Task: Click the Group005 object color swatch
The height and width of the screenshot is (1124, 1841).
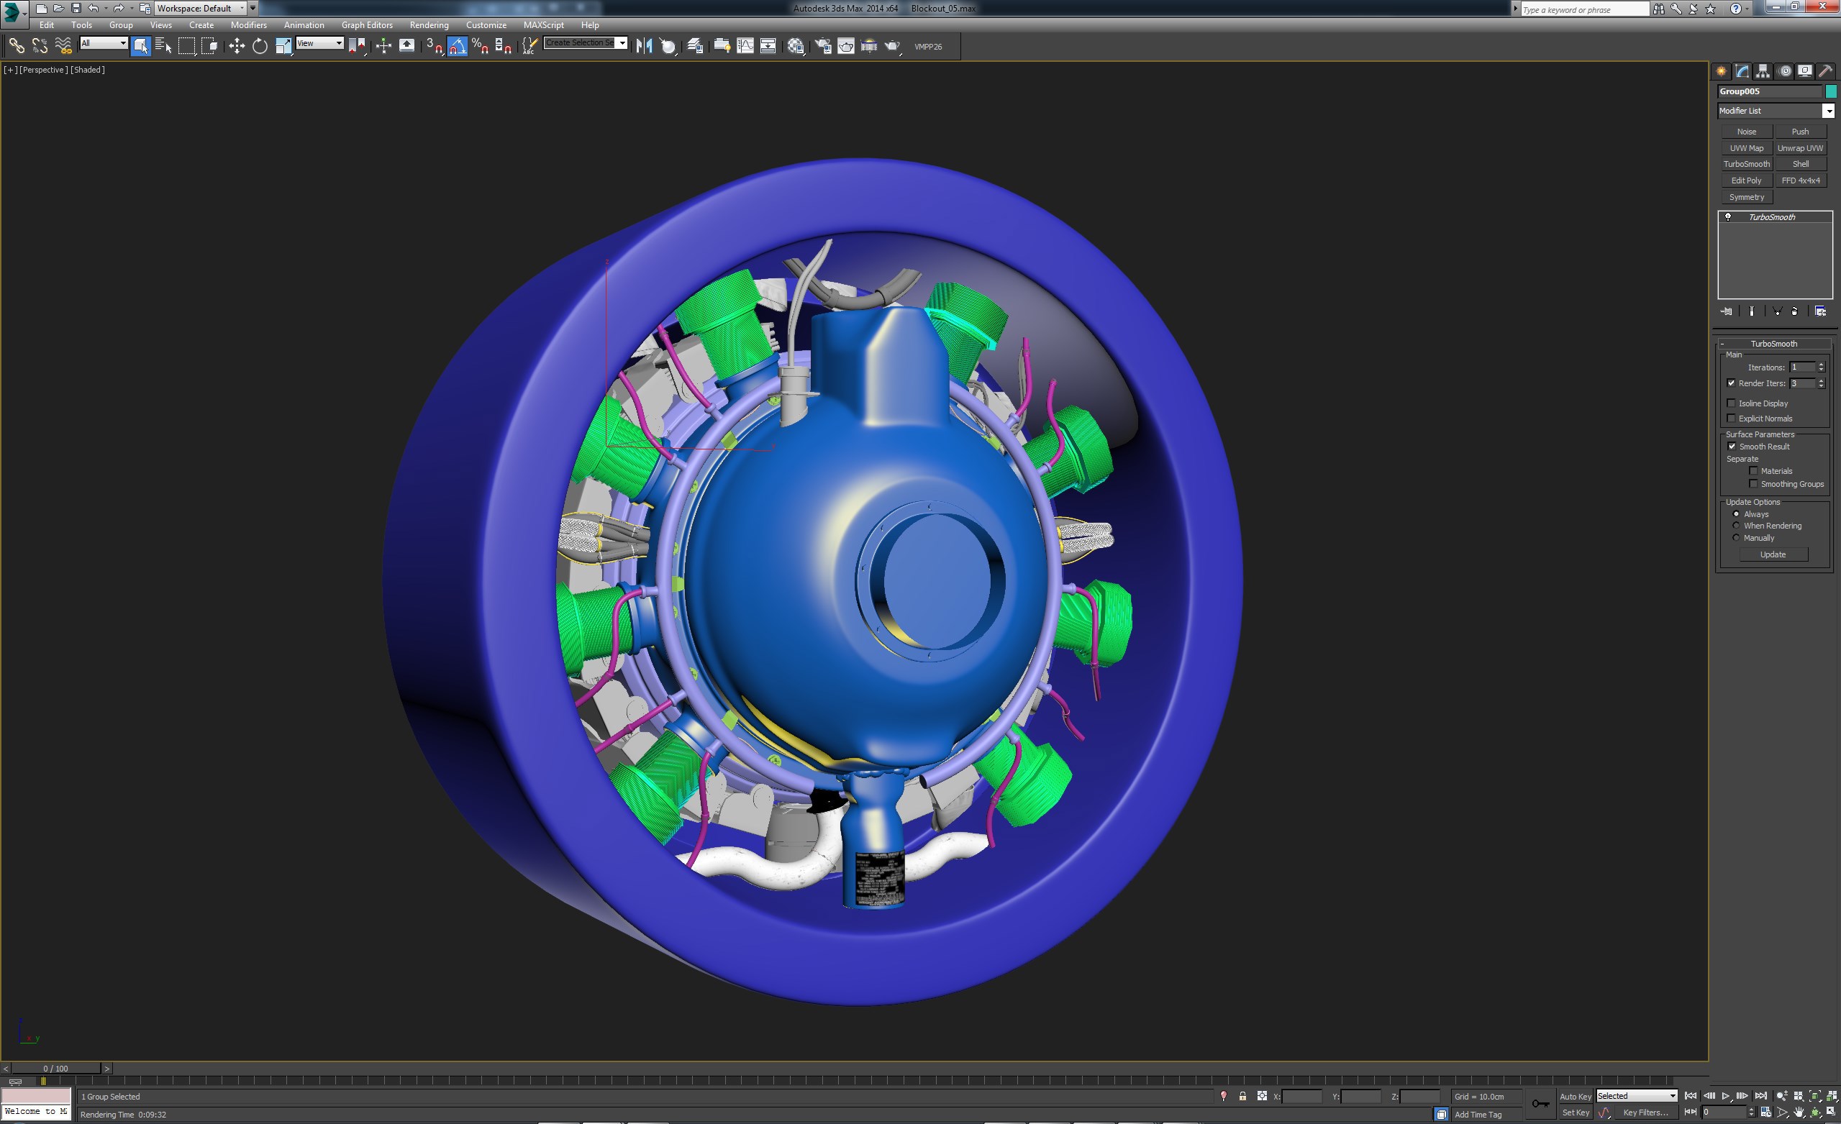Action: tap(1830, 91)
